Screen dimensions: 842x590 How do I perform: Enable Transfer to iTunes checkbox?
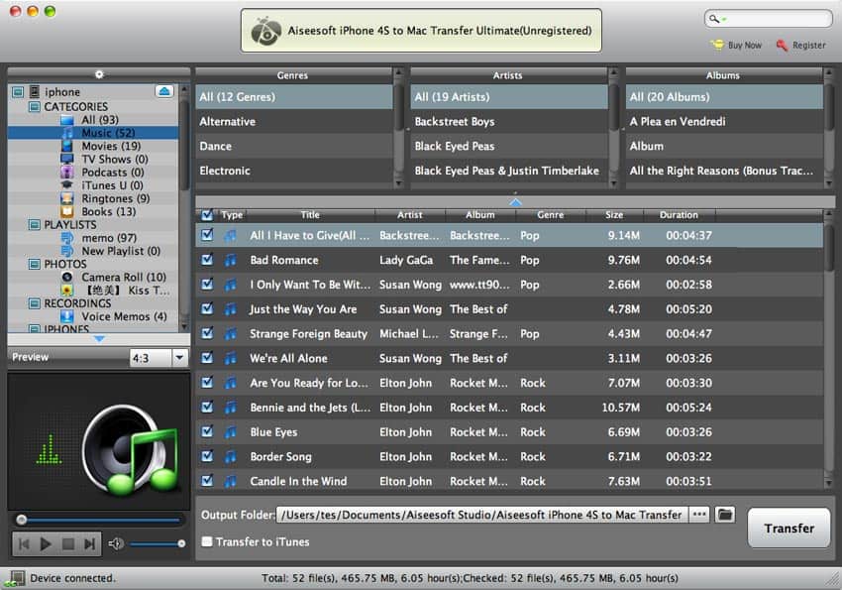point(207,541)
